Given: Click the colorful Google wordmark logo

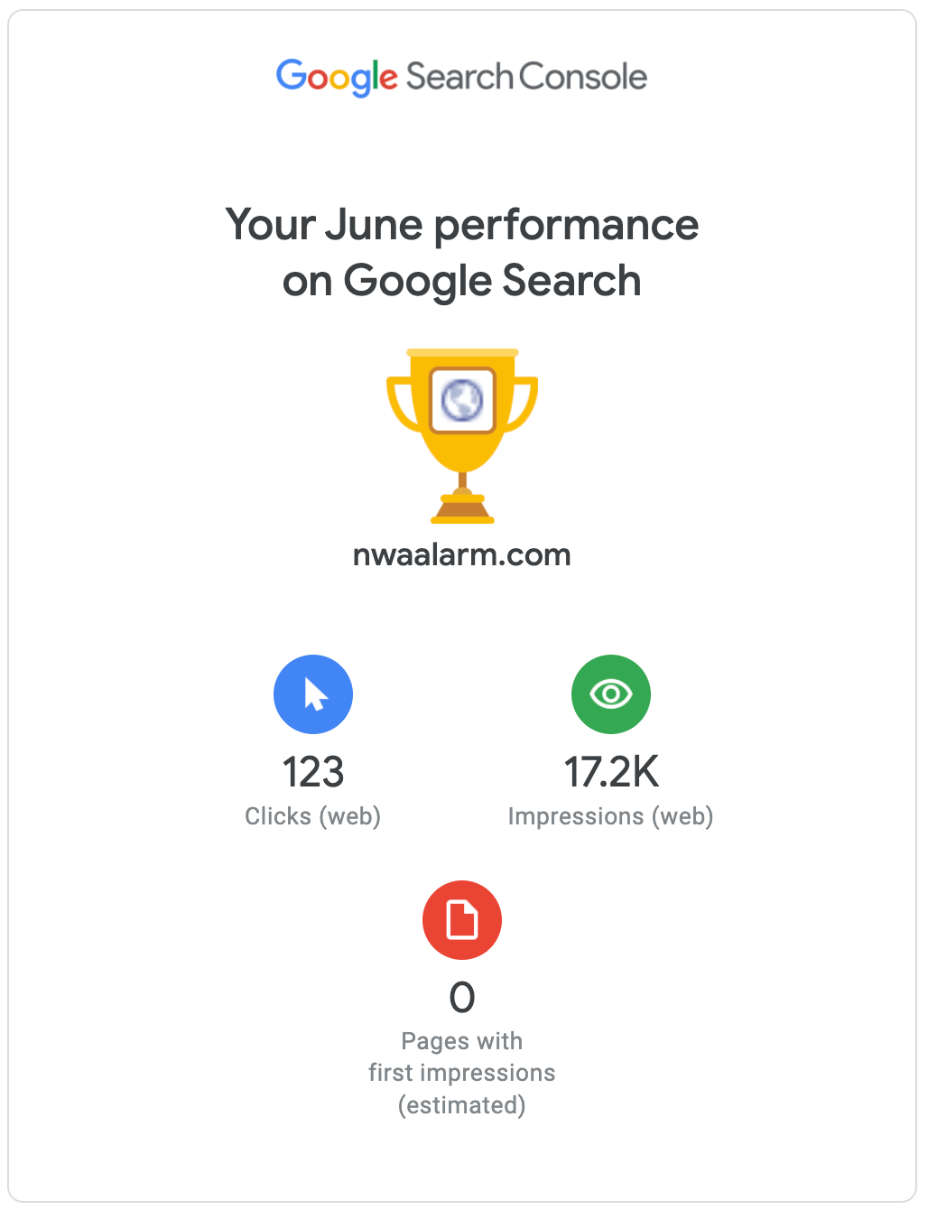Looking at the screenshot, I should pos(336,78).
